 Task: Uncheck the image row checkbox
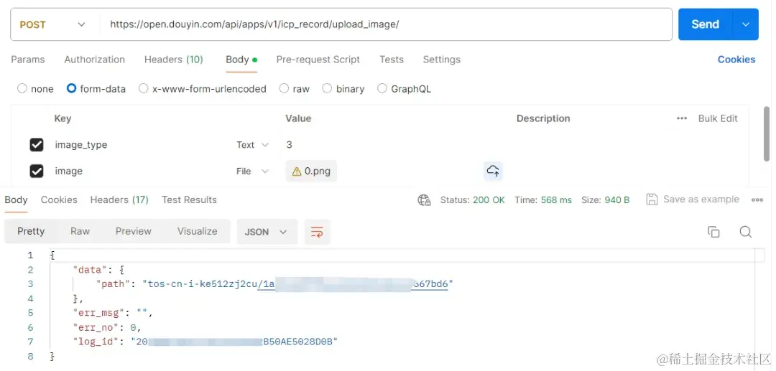tap(37, 171)
